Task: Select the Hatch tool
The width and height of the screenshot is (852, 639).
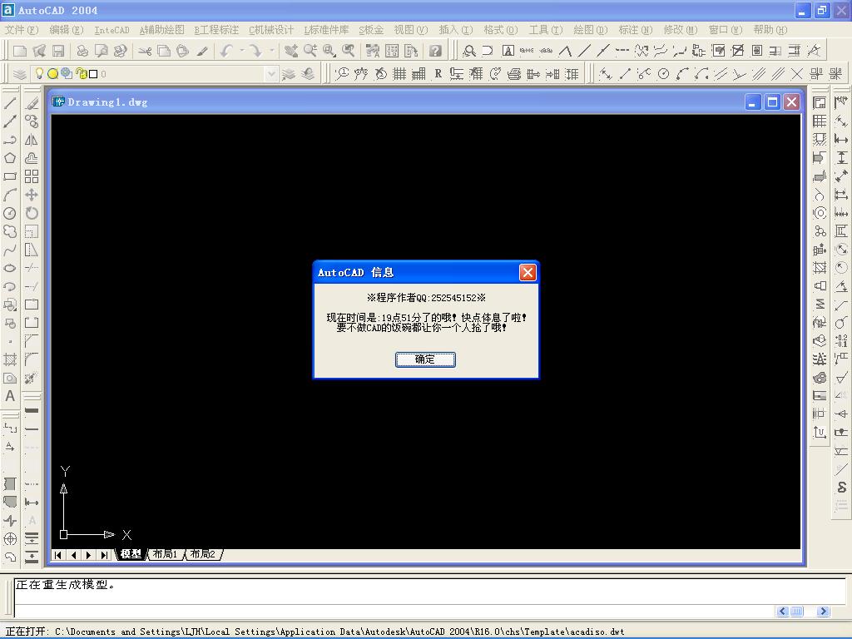Action: click(x=10, y=359)
